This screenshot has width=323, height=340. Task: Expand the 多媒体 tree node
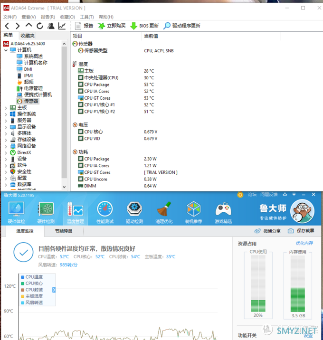pyautogui.click(x=6, y=133)
